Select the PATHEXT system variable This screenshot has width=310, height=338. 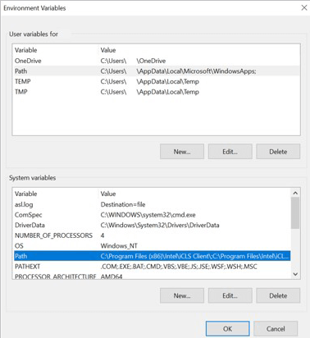(152, 267)
